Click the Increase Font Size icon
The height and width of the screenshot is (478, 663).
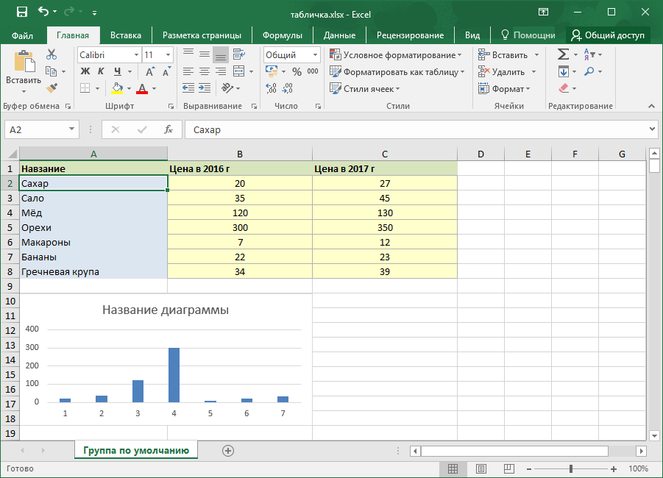[x=150, y=72]
